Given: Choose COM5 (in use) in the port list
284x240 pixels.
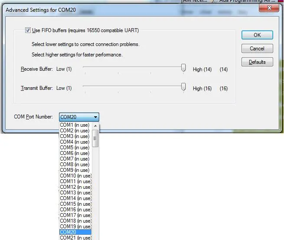Looking at the screenshot, I should pos(75,148).
